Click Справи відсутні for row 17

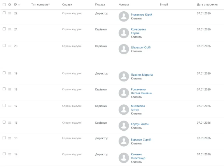point(72,106)
